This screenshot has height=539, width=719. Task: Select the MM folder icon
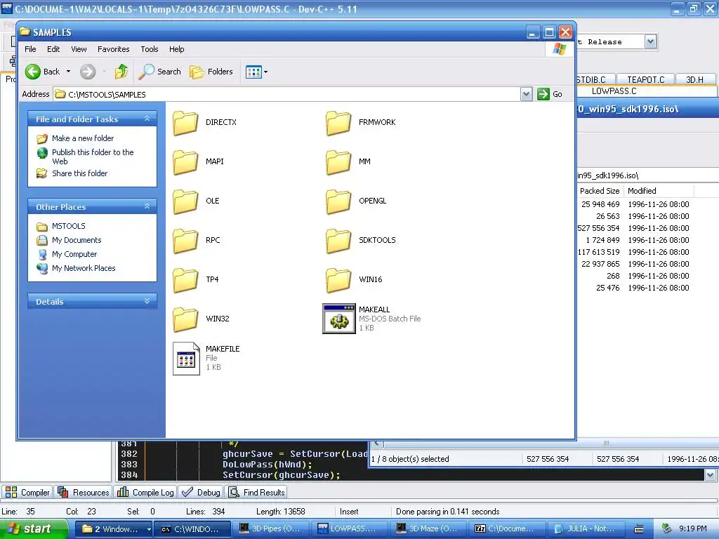click(x=339, y=162)
